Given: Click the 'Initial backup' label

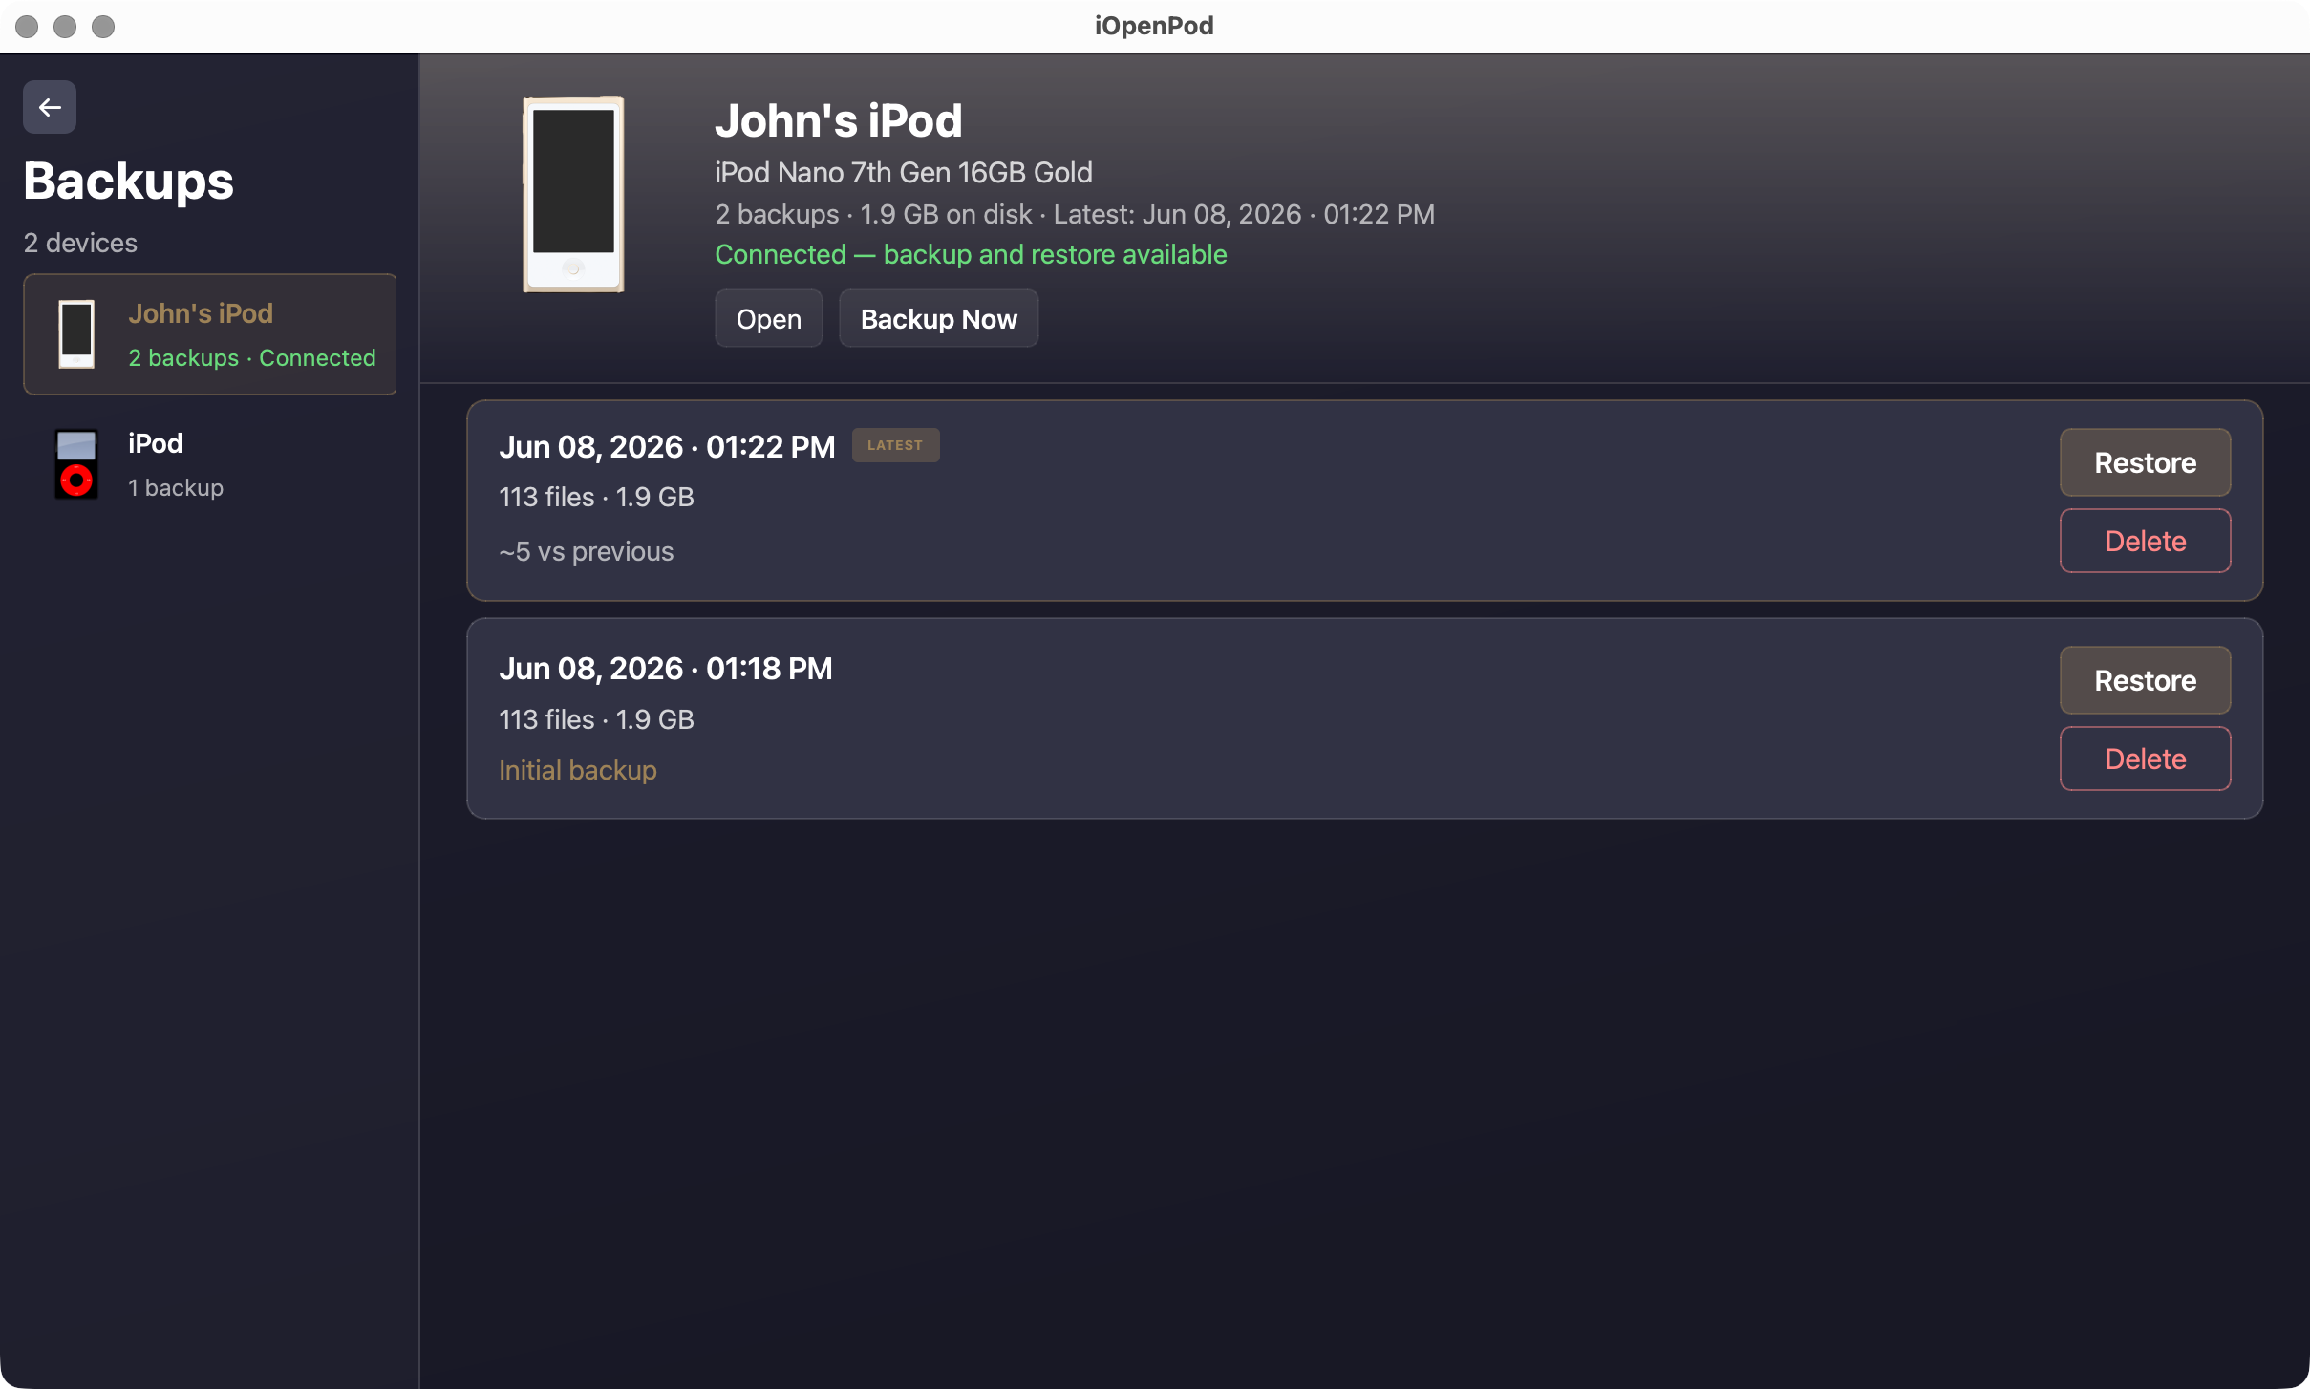Looking at the screenshot, I should point(578,770).
